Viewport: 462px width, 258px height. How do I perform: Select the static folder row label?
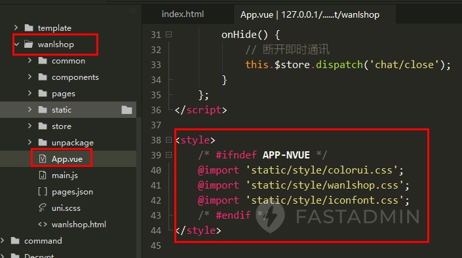coord(62,110)
